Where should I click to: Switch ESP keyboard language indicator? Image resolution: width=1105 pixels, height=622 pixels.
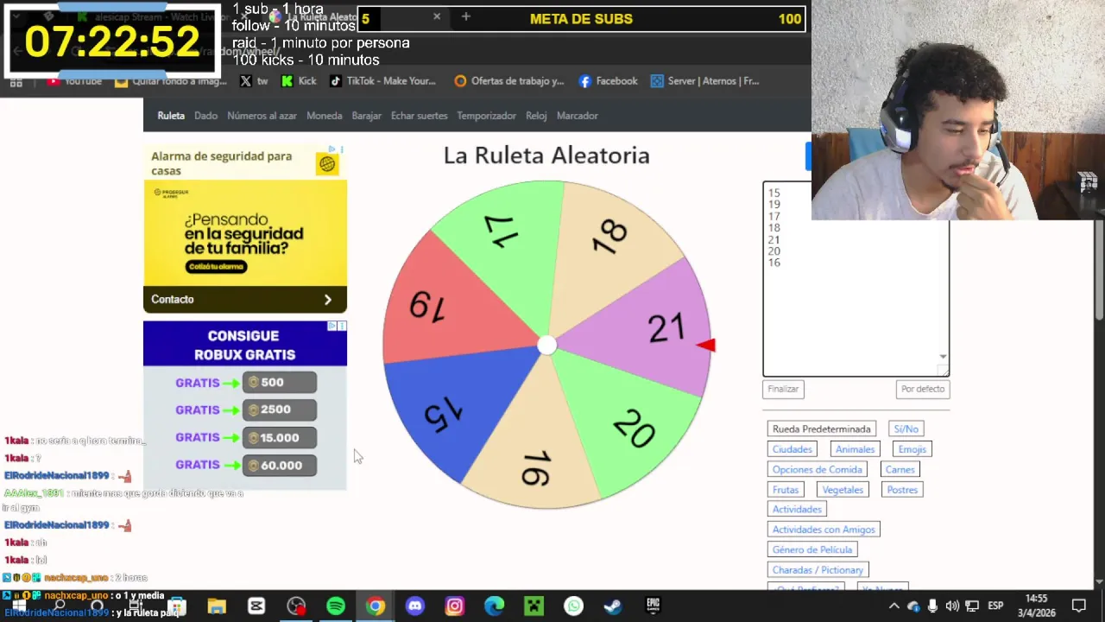pyautogui.click(x=995, y=606)
